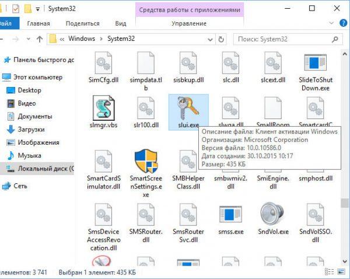Click the slui.exe keys icon
The width and height of the screenshot is (350, 279).
click(x=188, y=108)
